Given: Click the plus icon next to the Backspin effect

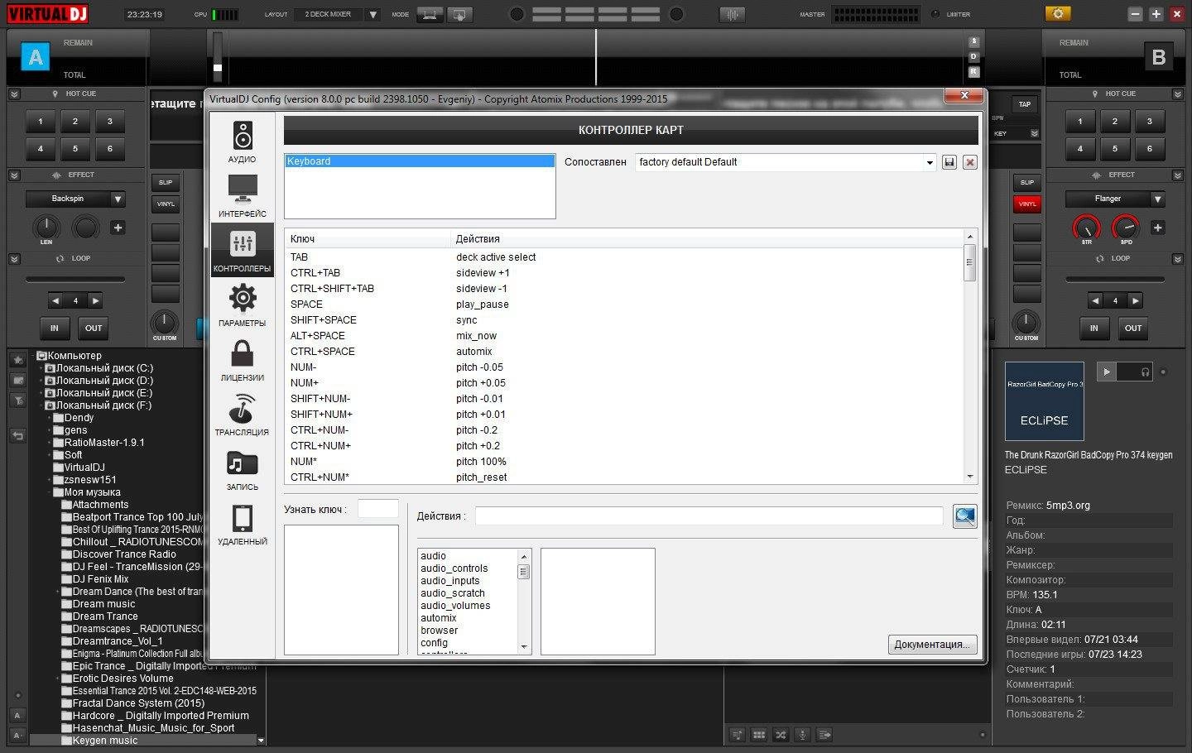Looking at the screenshot, I should pyautogui.click(x=118, y=228).
